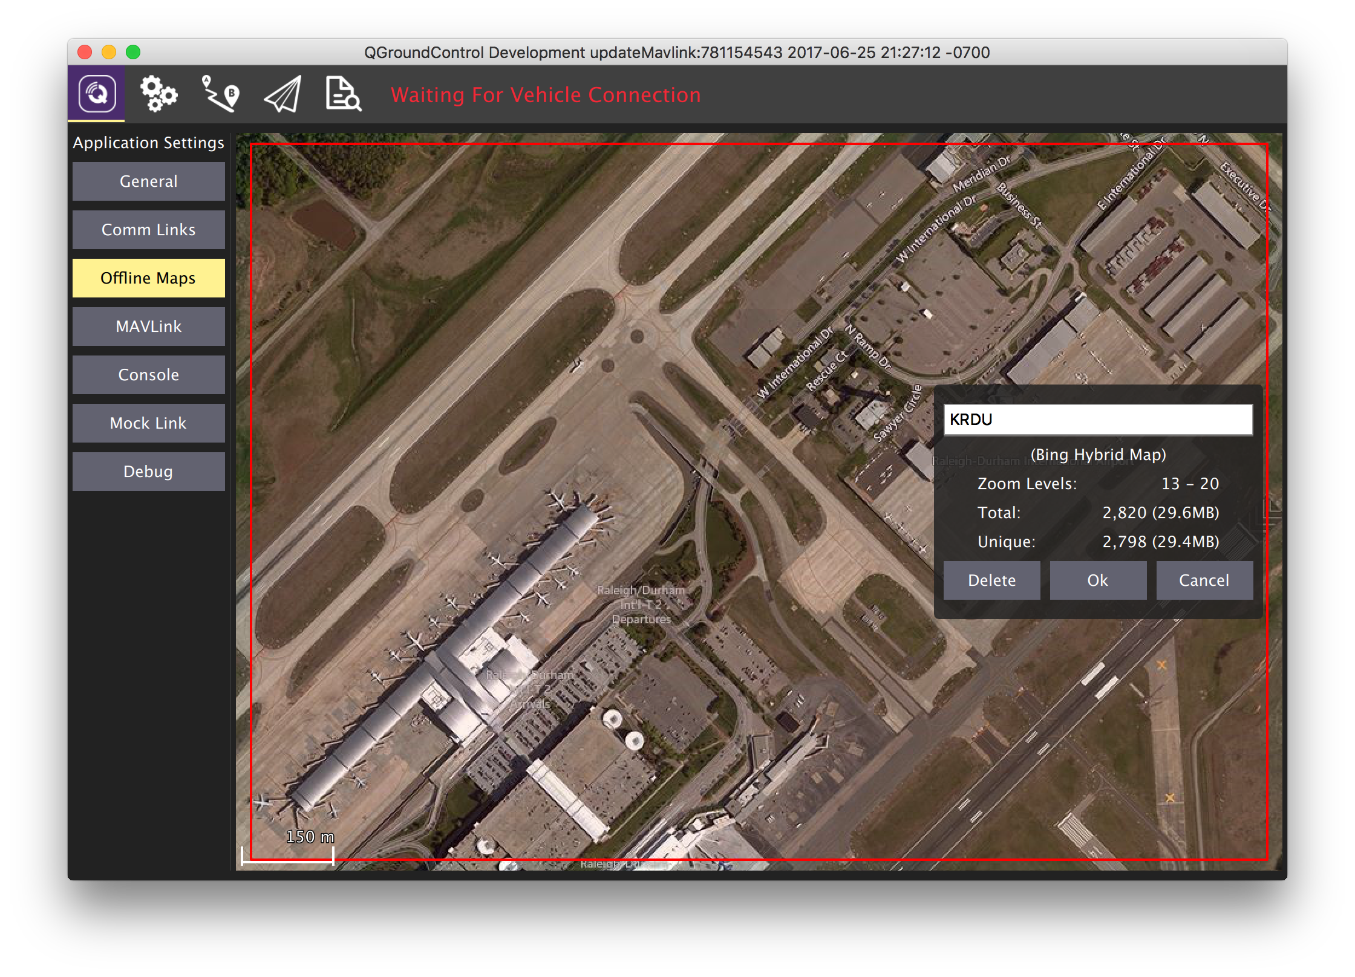Cancel the KRDU map dialog

tap(1204, 580)
